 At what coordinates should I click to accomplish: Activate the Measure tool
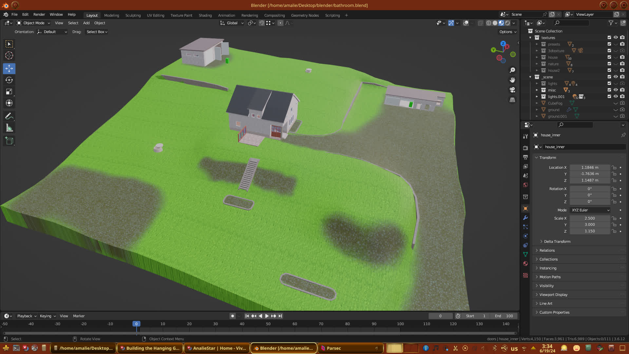pyautogui.click(x=9, y=128)
